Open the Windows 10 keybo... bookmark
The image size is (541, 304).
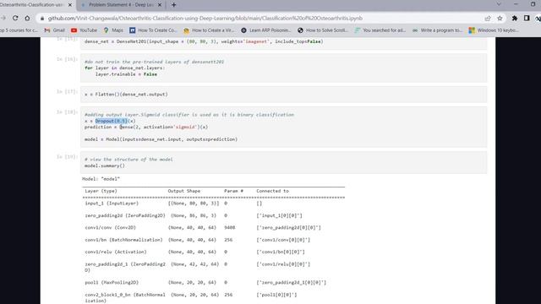494,30
